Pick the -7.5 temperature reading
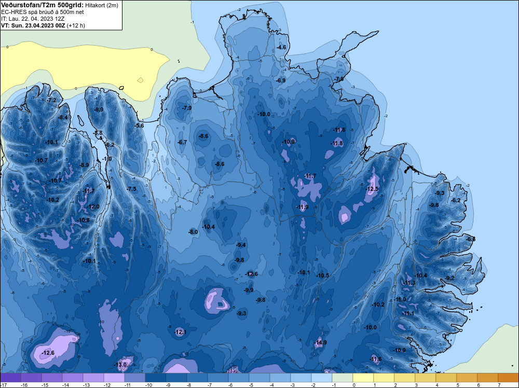The width and height of the screenshot is (519, 388). coord(132,189)
